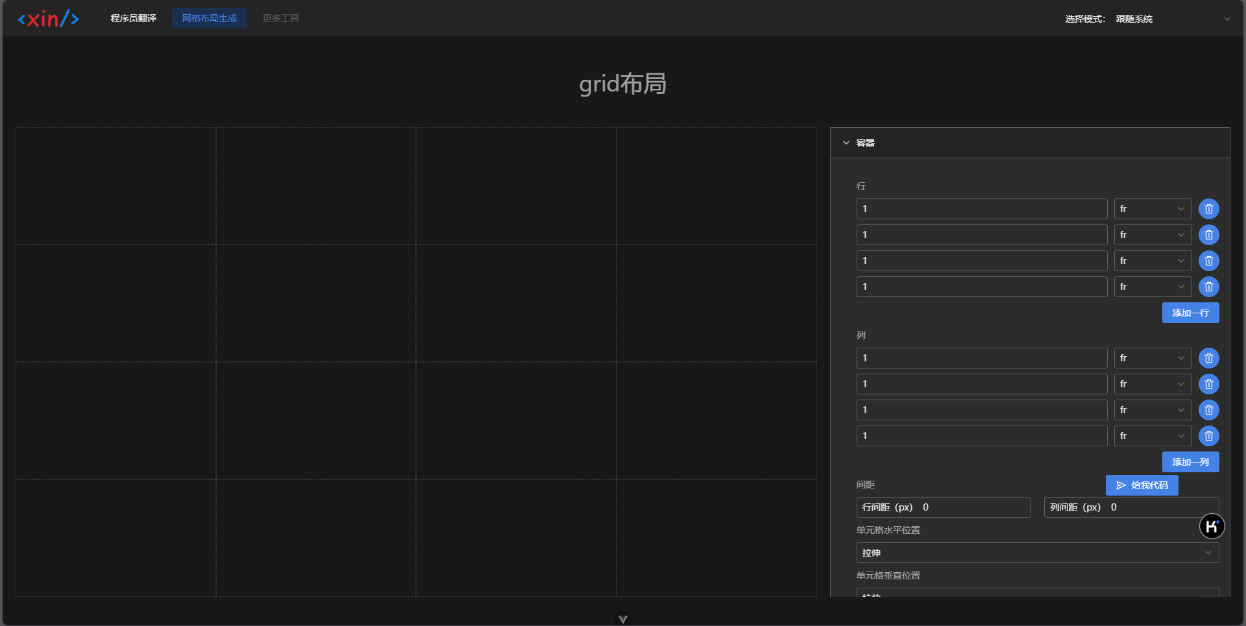Click the 添加一列 button

[1190, 462]
